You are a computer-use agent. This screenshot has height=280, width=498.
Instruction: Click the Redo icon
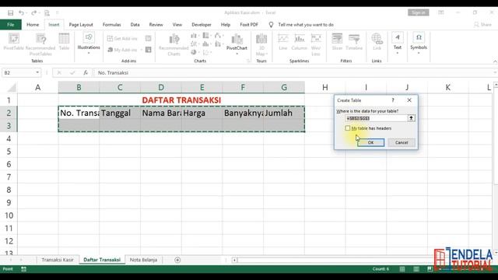tap(33, 12)
